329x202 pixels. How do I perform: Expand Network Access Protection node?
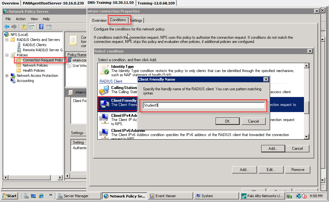pos(7,76)
